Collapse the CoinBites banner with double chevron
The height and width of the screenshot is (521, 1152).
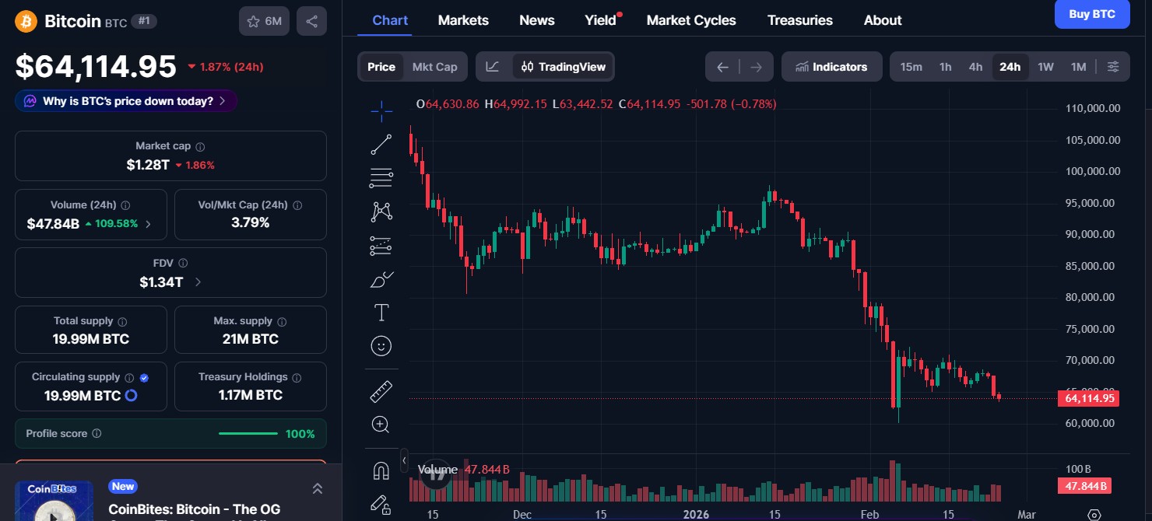click(x=318, y=488)
